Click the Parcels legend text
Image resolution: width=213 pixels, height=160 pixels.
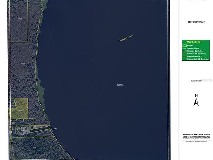point(190,46)
